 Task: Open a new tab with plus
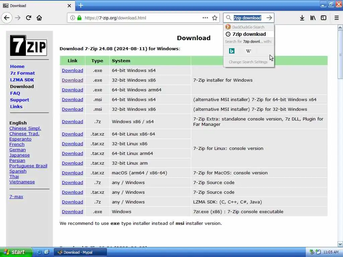81,5
